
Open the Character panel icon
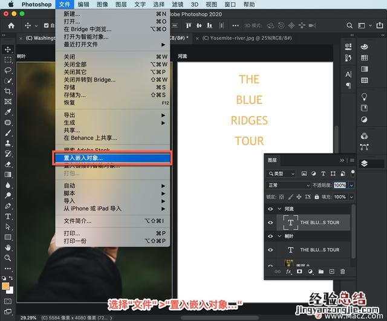(348, 74)
